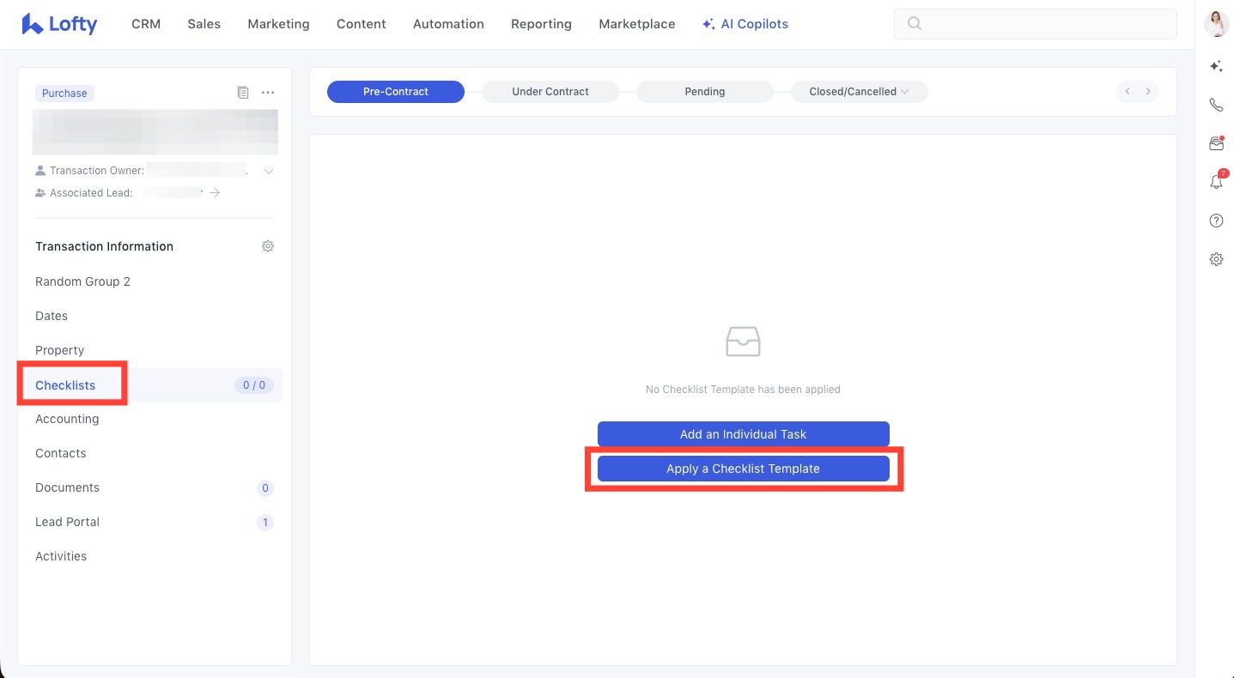Open settings gear in right sidebar
The width and height of the screenshot is (1234, 678).
1216,259
